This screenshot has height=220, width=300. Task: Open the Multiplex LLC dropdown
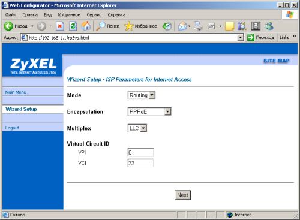137,128
